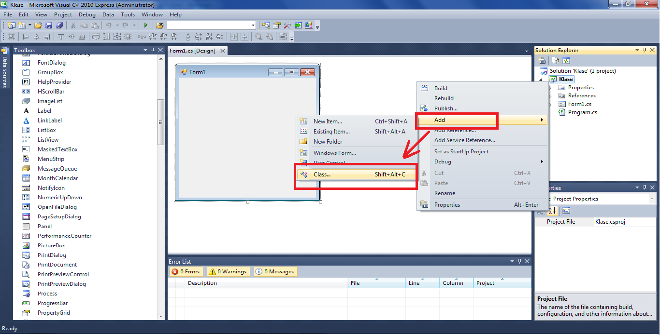Start debugging with the green play icon
The width and height of the screenshot is (660, 335).
tap(146, 25)
